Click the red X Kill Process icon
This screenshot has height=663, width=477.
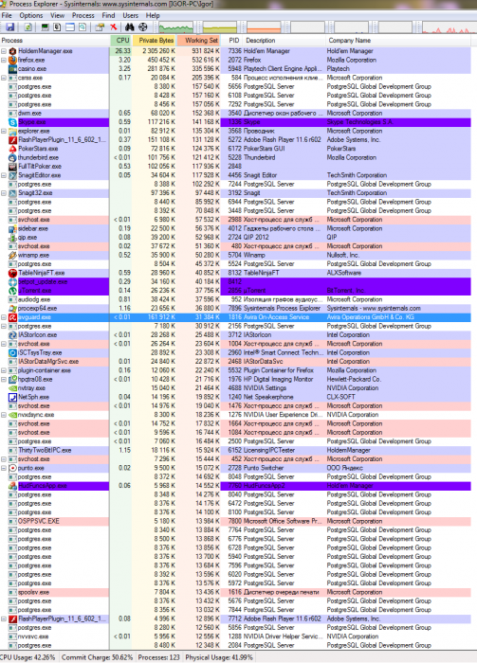point(114,27)
